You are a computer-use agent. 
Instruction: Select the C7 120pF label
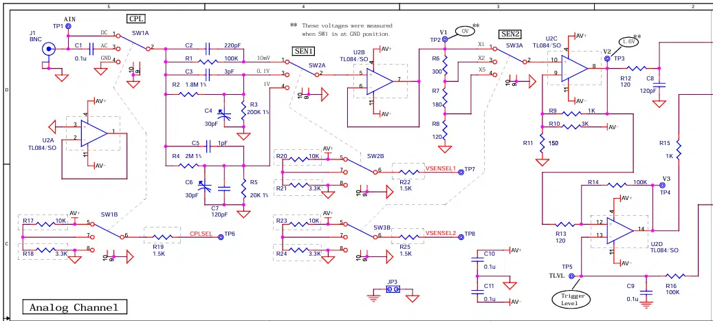click(219, 211)
